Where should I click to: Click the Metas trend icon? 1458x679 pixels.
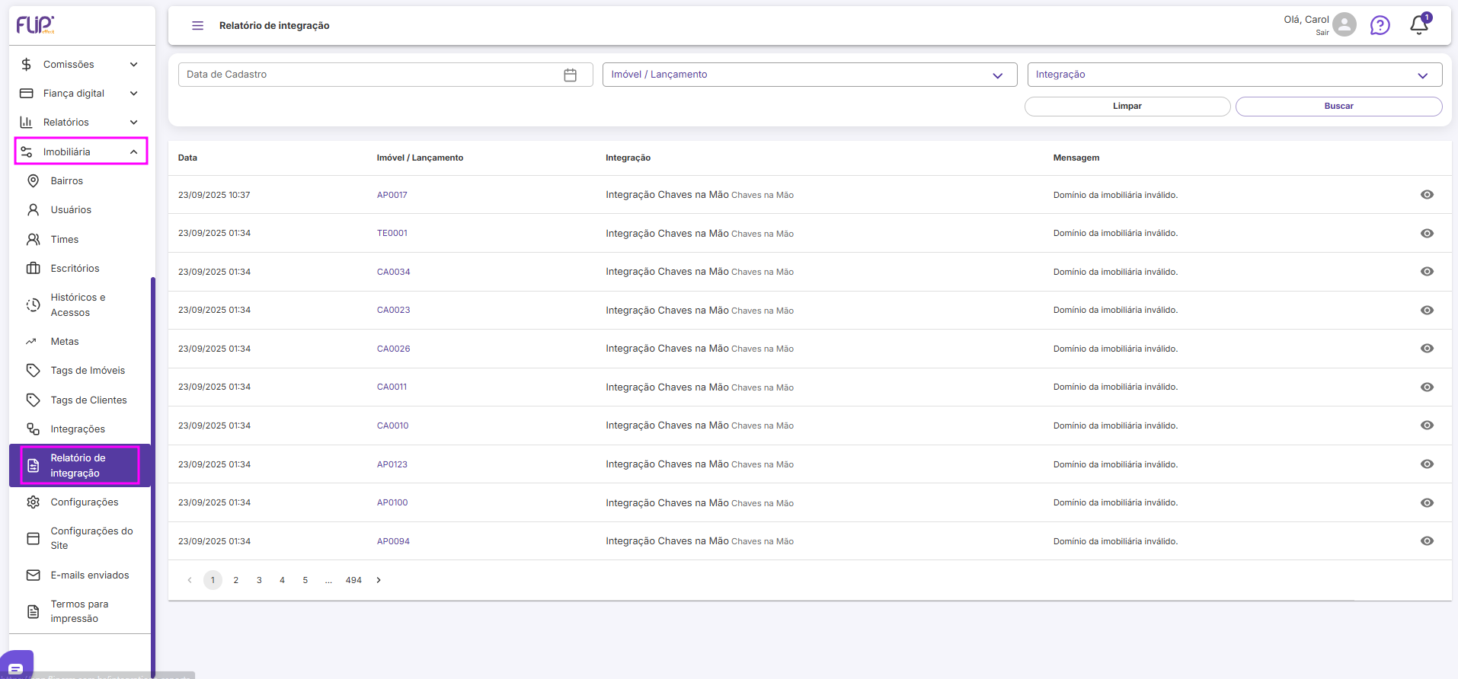click(x=31, y=342)
